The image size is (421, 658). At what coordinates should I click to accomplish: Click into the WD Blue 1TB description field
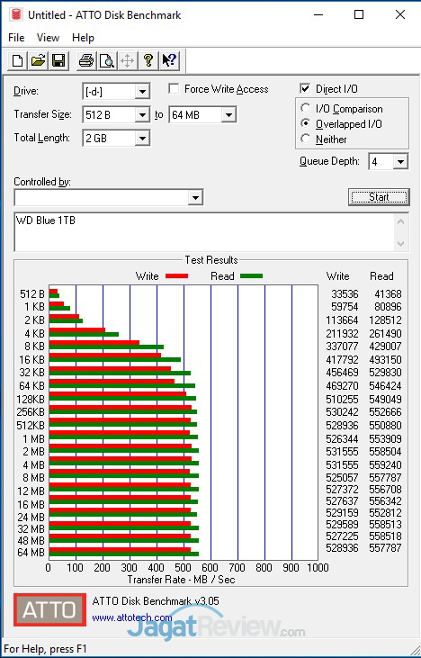205,232
